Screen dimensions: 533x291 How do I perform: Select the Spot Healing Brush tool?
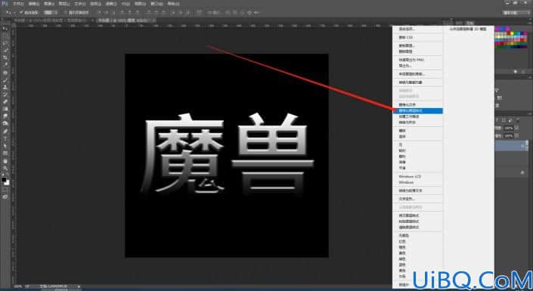(x=5, y=73)
